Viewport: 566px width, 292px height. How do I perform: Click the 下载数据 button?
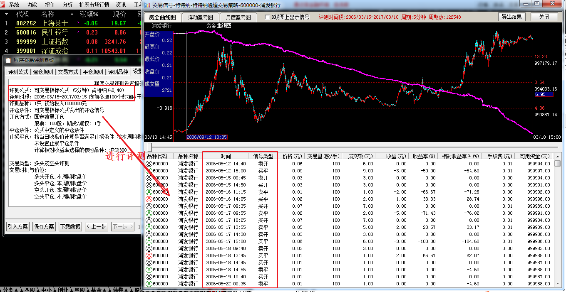pyautogui.click(x=70, y=226)
